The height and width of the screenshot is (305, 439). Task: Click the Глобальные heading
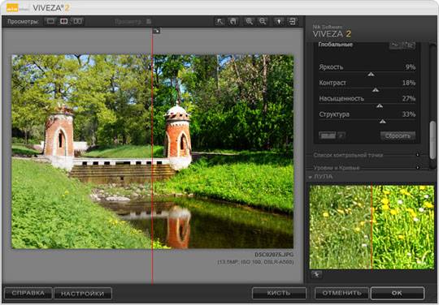coord(336,45)
